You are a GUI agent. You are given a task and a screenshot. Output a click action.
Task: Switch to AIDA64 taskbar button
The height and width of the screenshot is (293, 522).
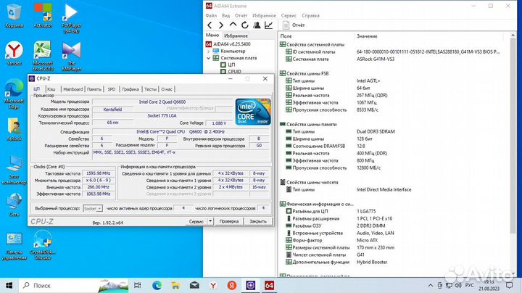269,285
